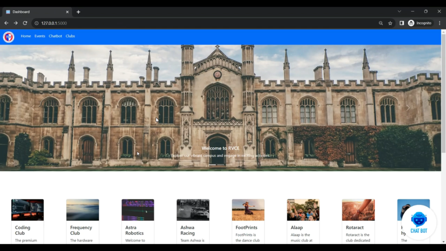Viewport: 446px width, 251px height.
Task: Open the Clubs nav menu item
Action: 70,36
